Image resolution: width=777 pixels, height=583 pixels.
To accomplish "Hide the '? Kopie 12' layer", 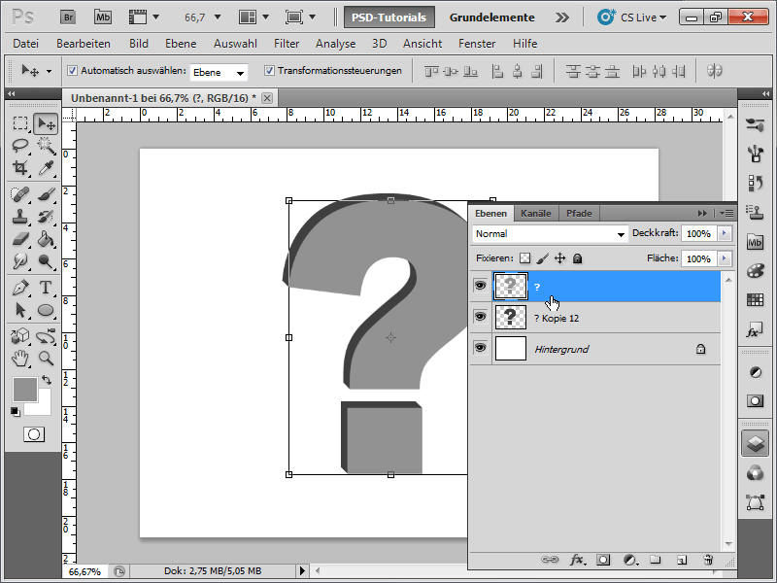I will tap(480, 317).
